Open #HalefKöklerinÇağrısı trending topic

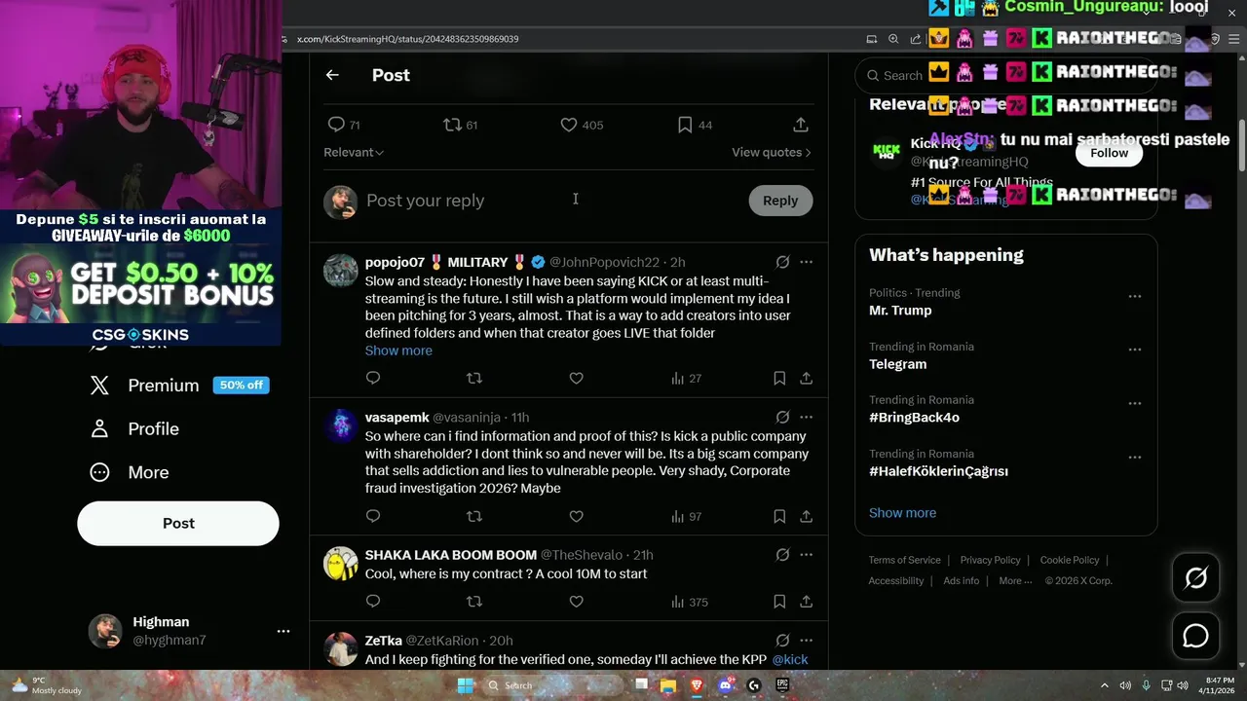tap(938, 471)
